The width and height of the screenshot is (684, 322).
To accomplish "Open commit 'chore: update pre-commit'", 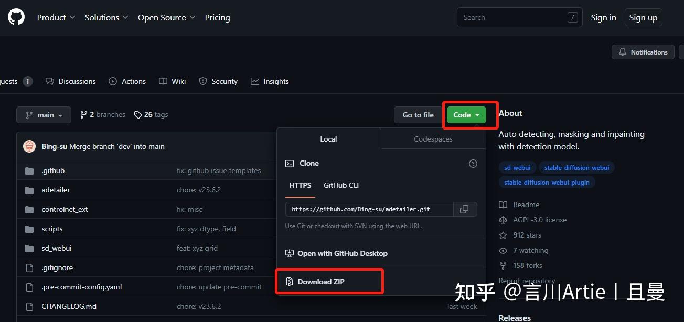I will click(x=219, y=287).
